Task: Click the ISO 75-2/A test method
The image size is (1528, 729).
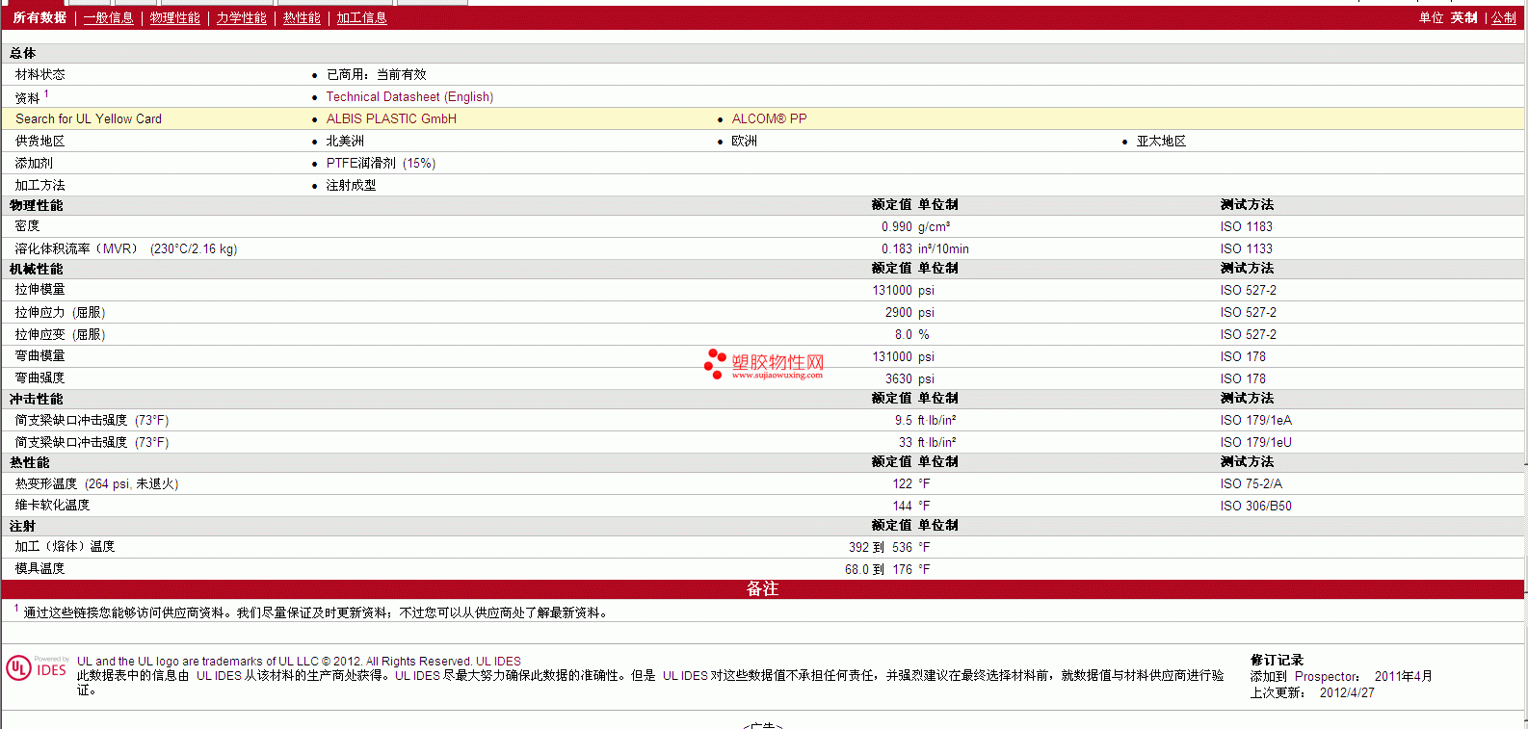Action: (1251, 484)
